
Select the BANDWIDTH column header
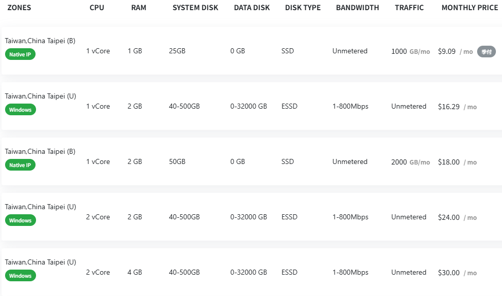click(357, 8)
